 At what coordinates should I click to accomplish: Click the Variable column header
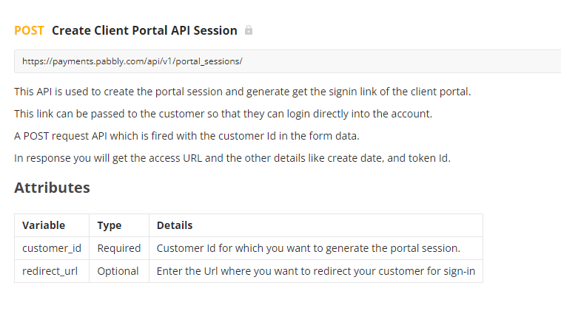52,225
